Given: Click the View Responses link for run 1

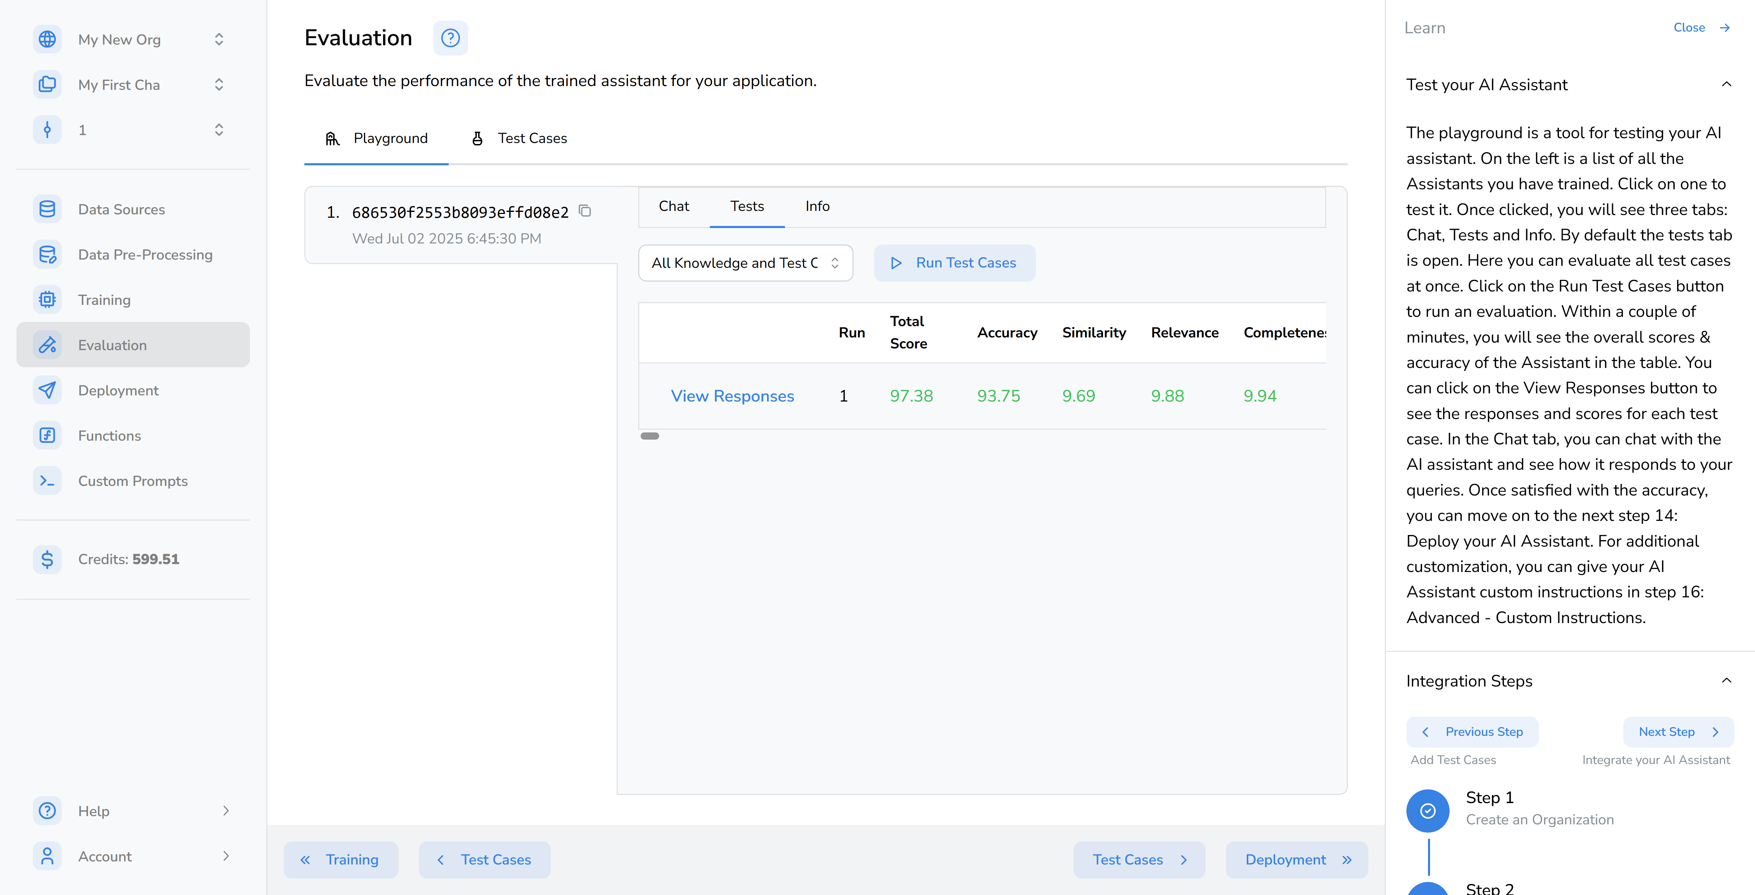Looking at the screenshot, I should click(x=733, y=396).
